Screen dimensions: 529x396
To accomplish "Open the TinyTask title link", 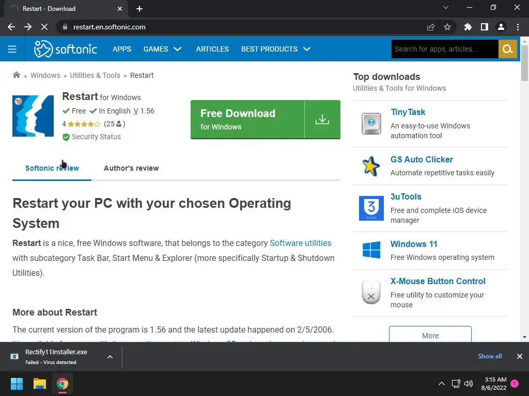I will pos(408,112).
